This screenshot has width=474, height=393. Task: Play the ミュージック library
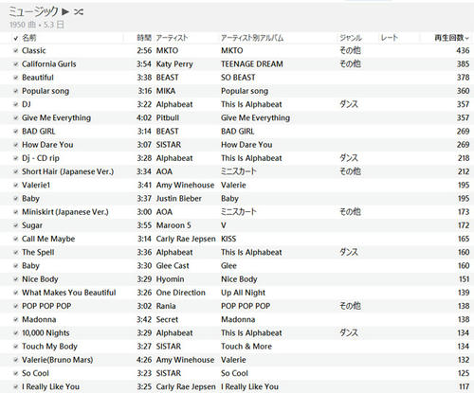click(x=65, y=12)
